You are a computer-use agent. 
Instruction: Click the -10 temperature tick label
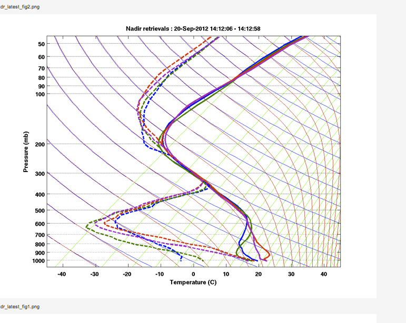160,274
